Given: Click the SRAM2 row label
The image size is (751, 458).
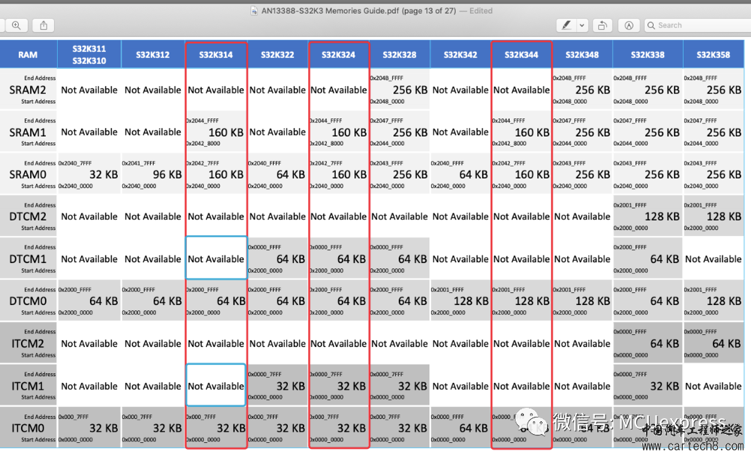Looking at the screenshot, I should (x=28, y=90).
